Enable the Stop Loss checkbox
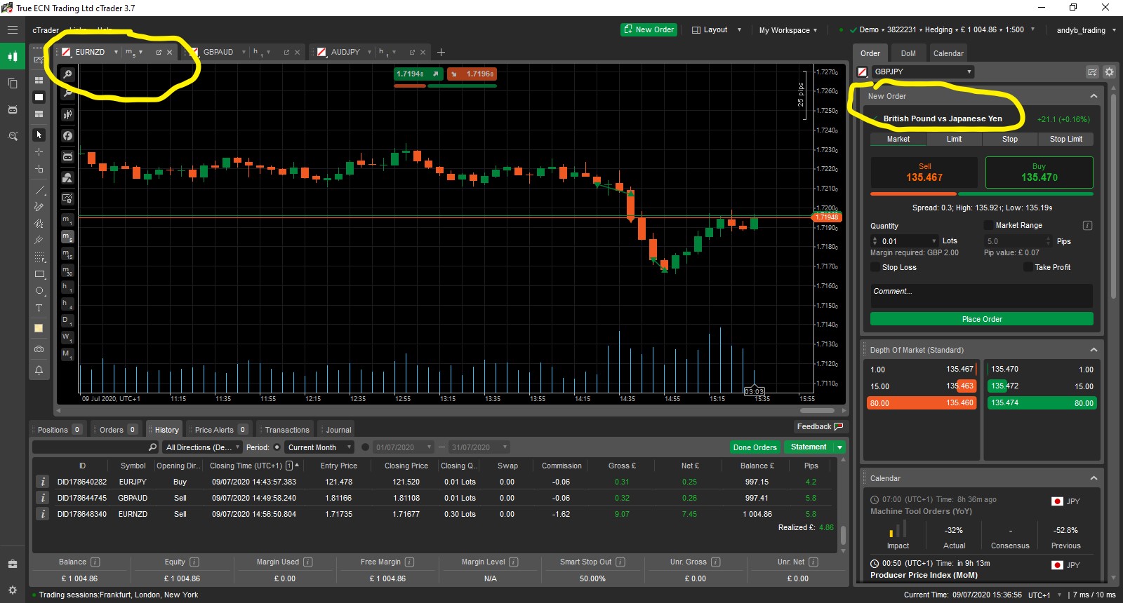This screenshot has width=1123, height=603. point(875,267)
